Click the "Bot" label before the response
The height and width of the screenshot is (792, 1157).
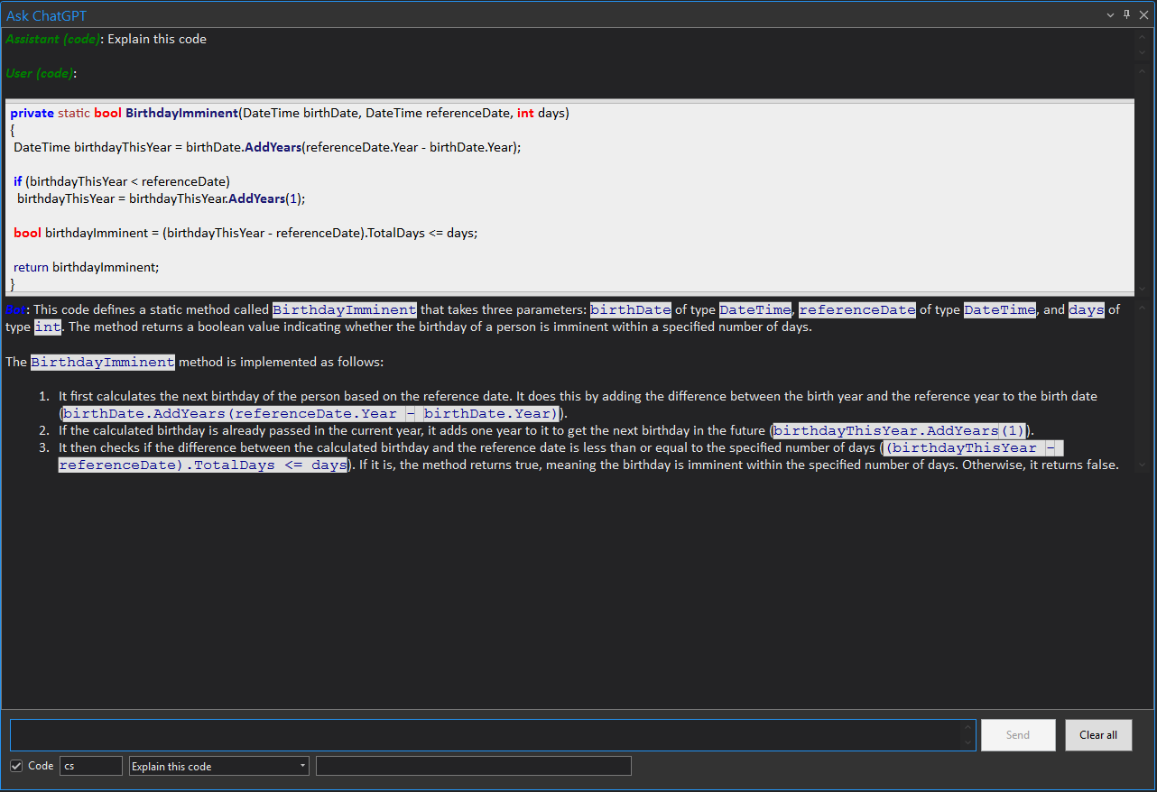point(15,309)
